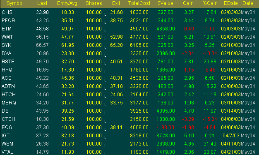Viewport: 259px width, 155px height.
Task: Click the Last column header
Action: click(x=42, y=3)
